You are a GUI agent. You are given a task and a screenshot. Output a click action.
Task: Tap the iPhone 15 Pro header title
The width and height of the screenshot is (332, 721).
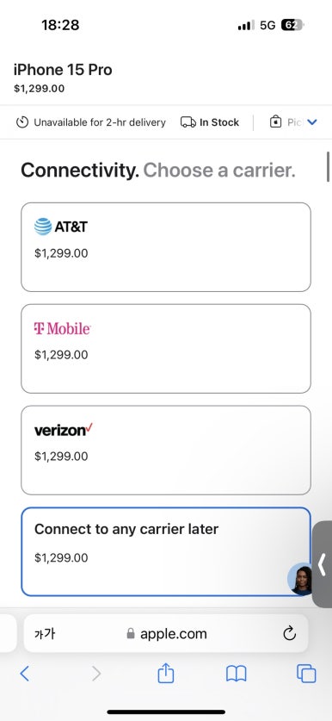pos(63,70)
